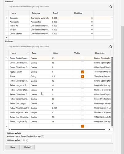Click the Save button
124x154 pixels.
click(13, 147)
